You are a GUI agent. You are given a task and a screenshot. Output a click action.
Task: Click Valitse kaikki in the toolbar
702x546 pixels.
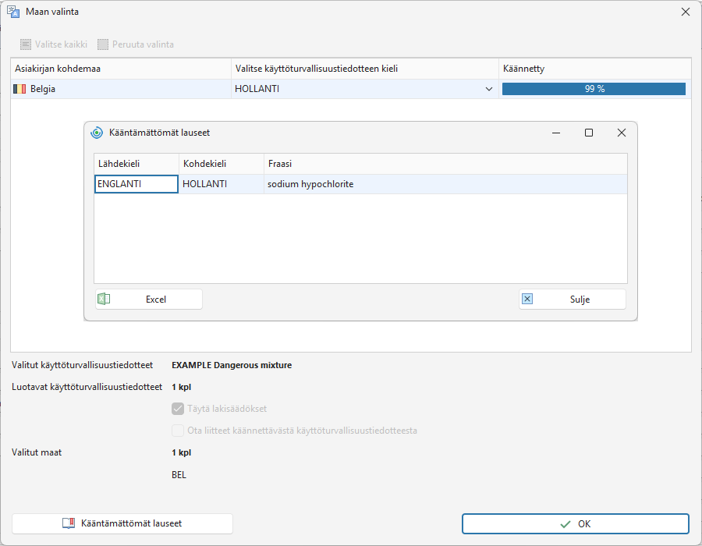click(54, 44)
